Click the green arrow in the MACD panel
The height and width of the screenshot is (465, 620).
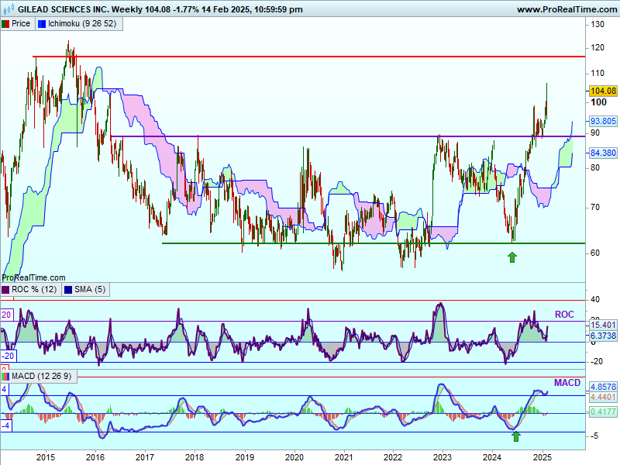[516, 436]
